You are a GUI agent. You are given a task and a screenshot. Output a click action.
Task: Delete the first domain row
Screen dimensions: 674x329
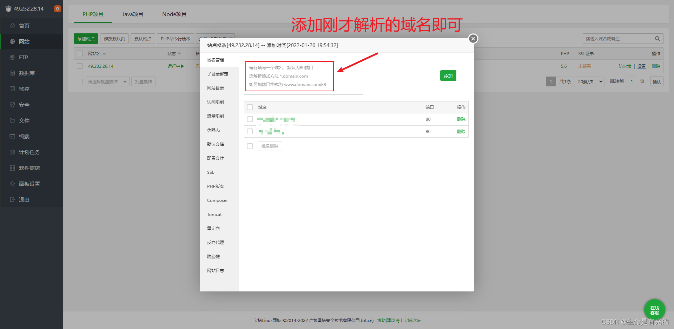461,119
